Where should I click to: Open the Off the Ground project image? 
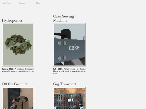click(18, 98)
